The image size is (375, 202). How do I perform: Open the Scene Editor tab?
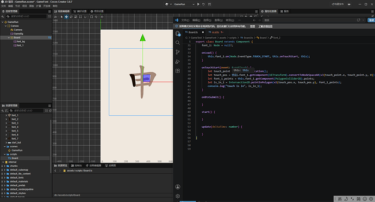(x=62, y=11)
